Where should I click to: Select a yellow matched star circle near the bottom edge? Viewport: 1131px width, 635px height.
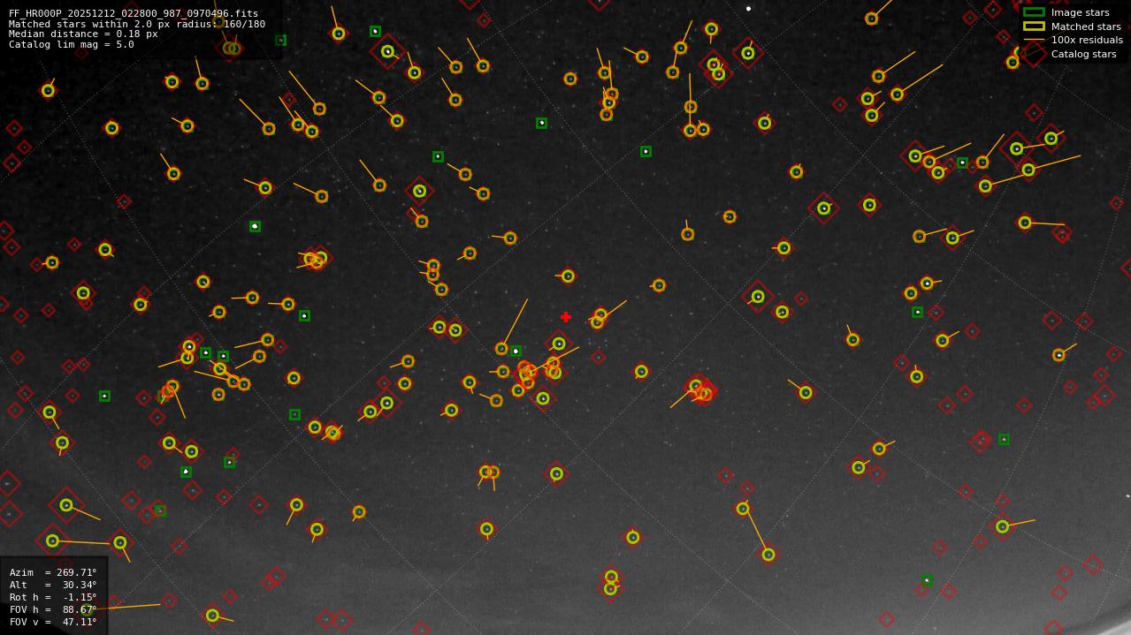pos(212,616)
